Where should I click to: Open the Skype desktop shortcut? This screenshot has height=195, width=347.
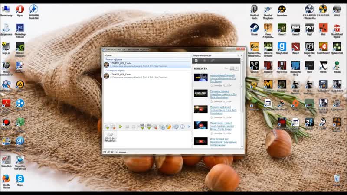(20, 180)
